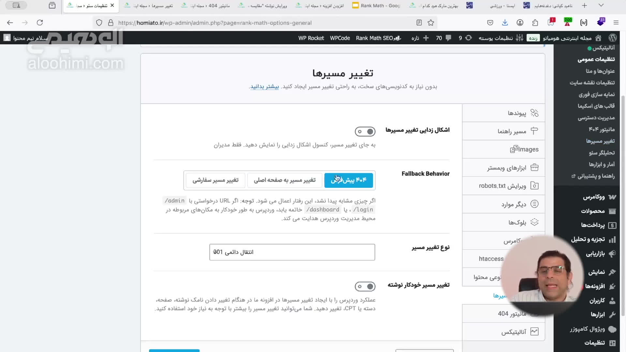This screenshot has width=626, height=352.
Task: Open the Breadcrumbs (مسیر راهنما) tab
Action: pos(503,131)
